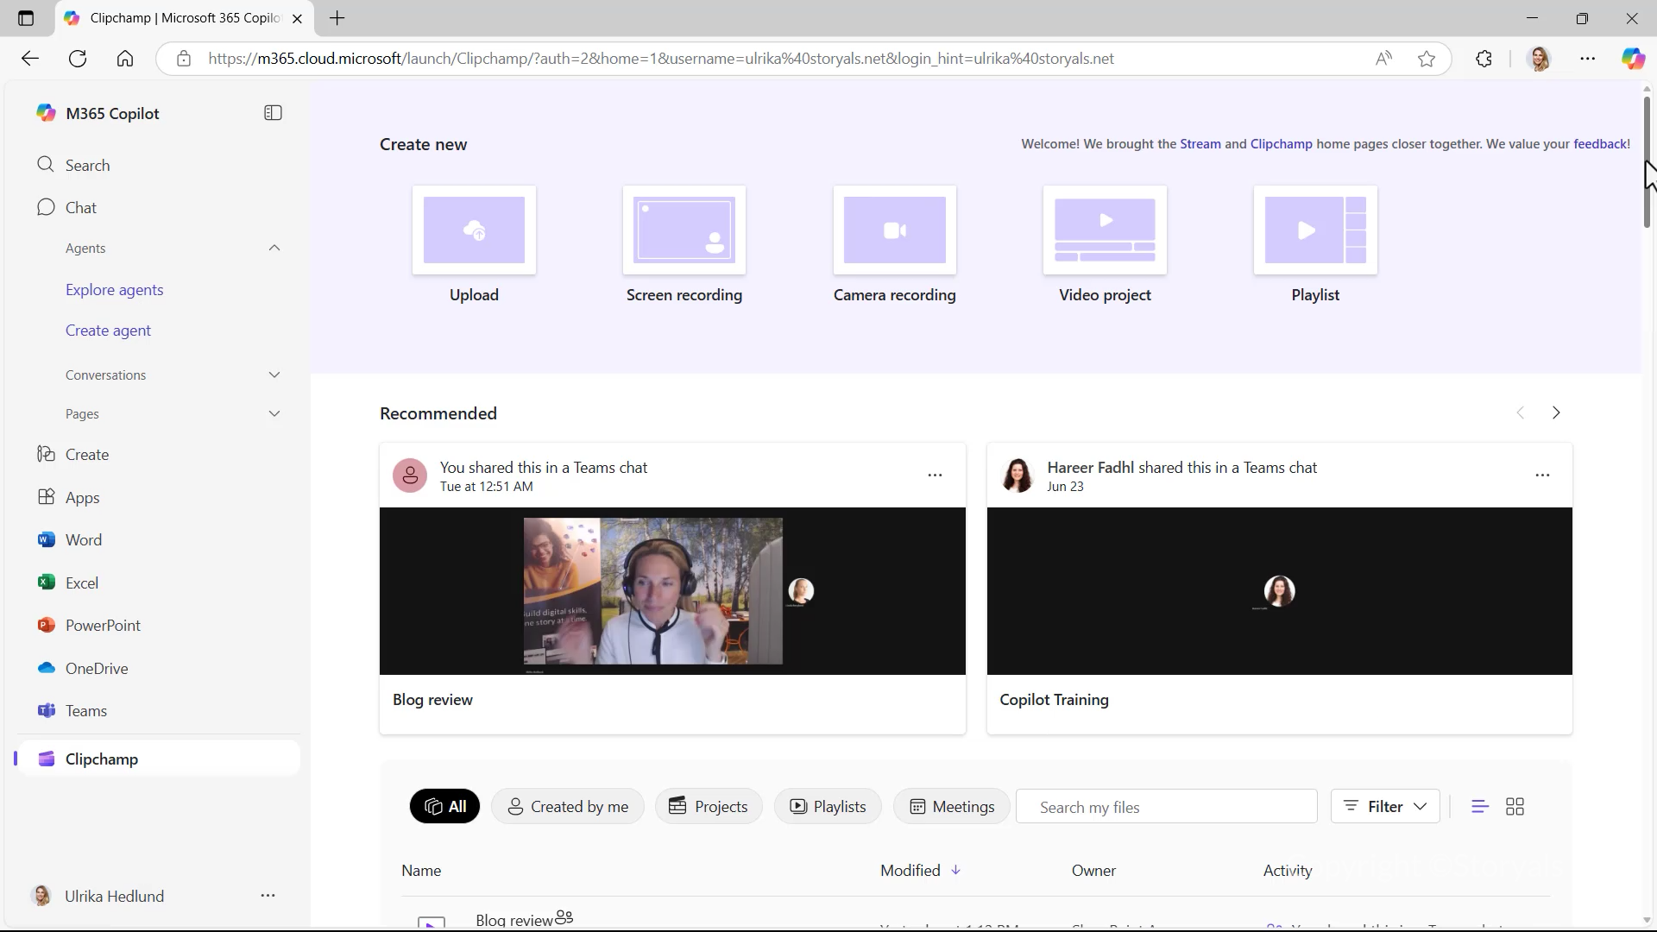The width and height of the screenshot is (1657, 932).
Task: Click the Search my files field
Action: (x=1166, y=806)
